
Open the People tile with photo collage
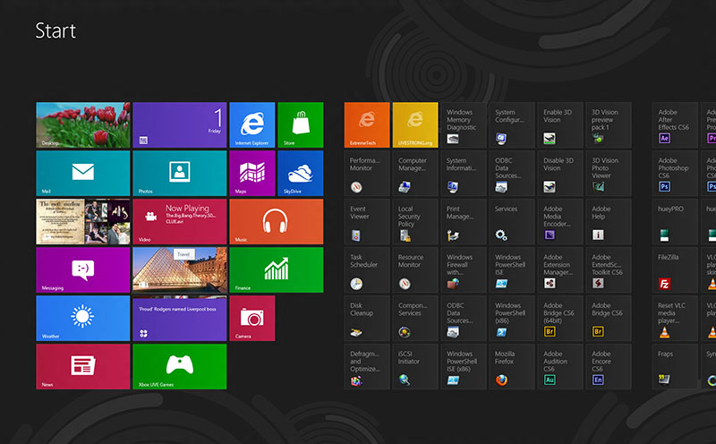click(x=83, y=221)
